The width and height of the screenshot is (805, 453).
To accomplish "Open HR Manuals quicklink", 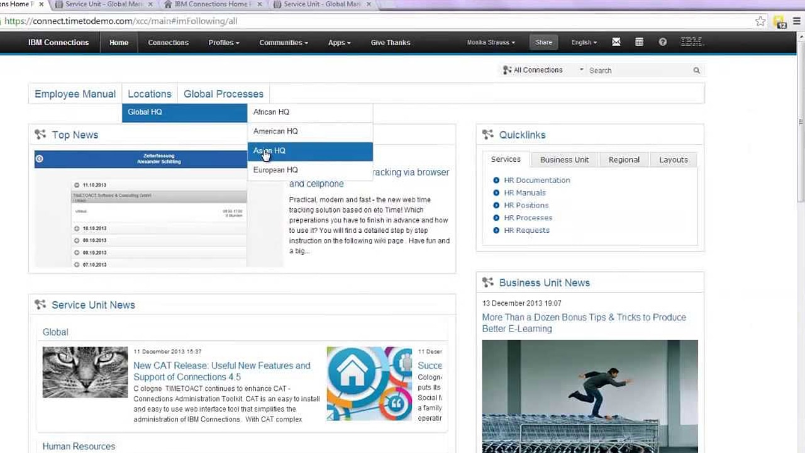I will 525,193.
